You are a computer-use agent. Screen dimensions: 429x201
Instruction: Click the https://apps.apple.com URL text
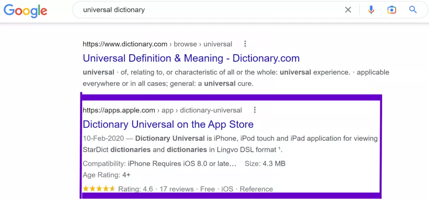click(119, 110)
